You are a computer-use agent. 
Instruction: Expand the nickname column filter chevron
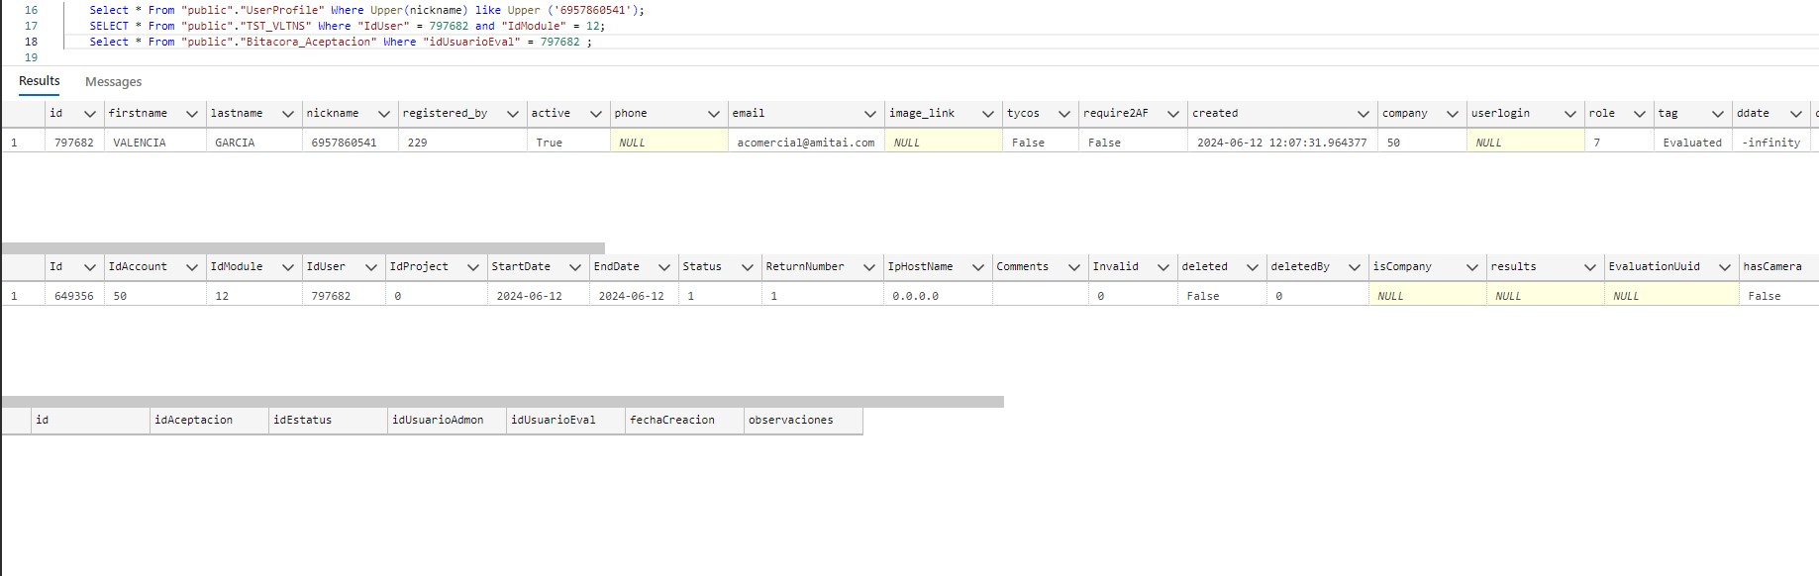(x=384, y=114)
